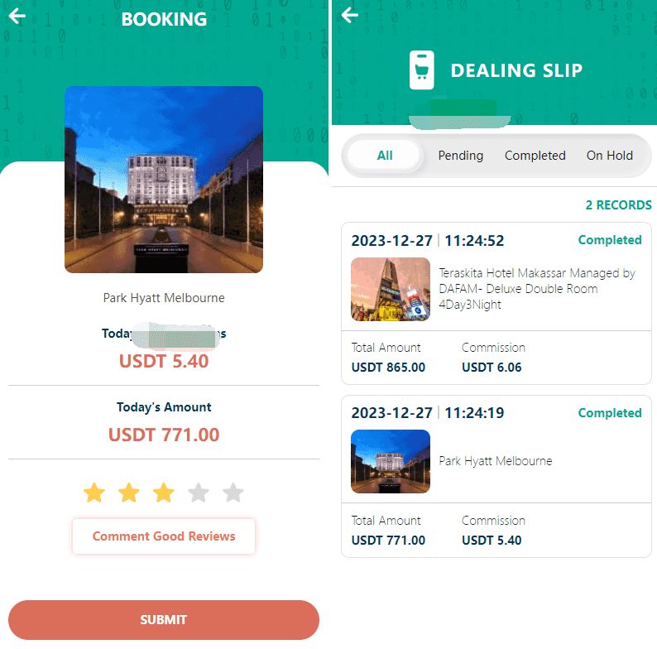657x649 pixels.
Task: Go back from the Dealing Slip screen
Action: (349, 15)
